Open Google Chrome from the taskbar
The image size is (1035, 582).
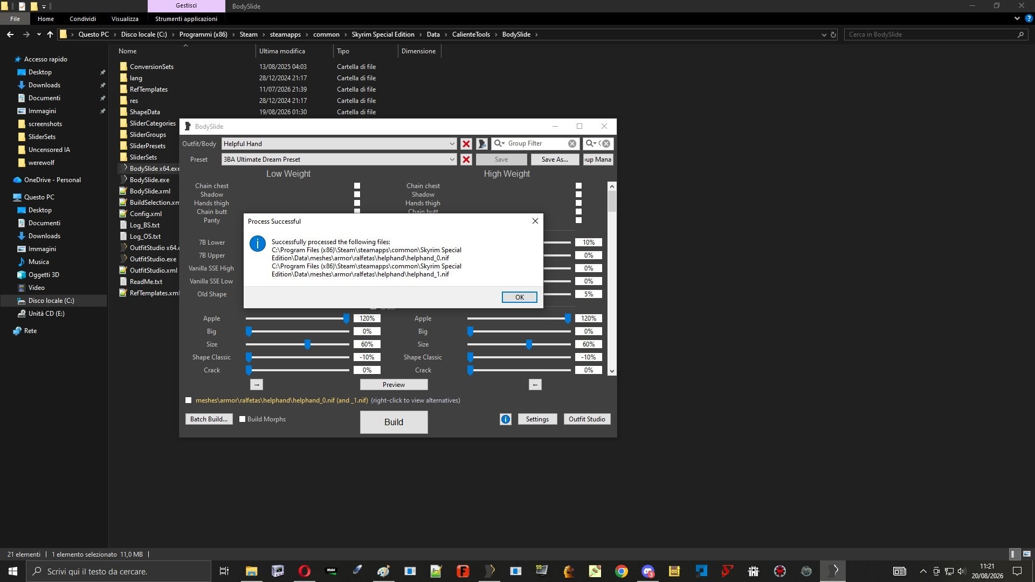621,571
